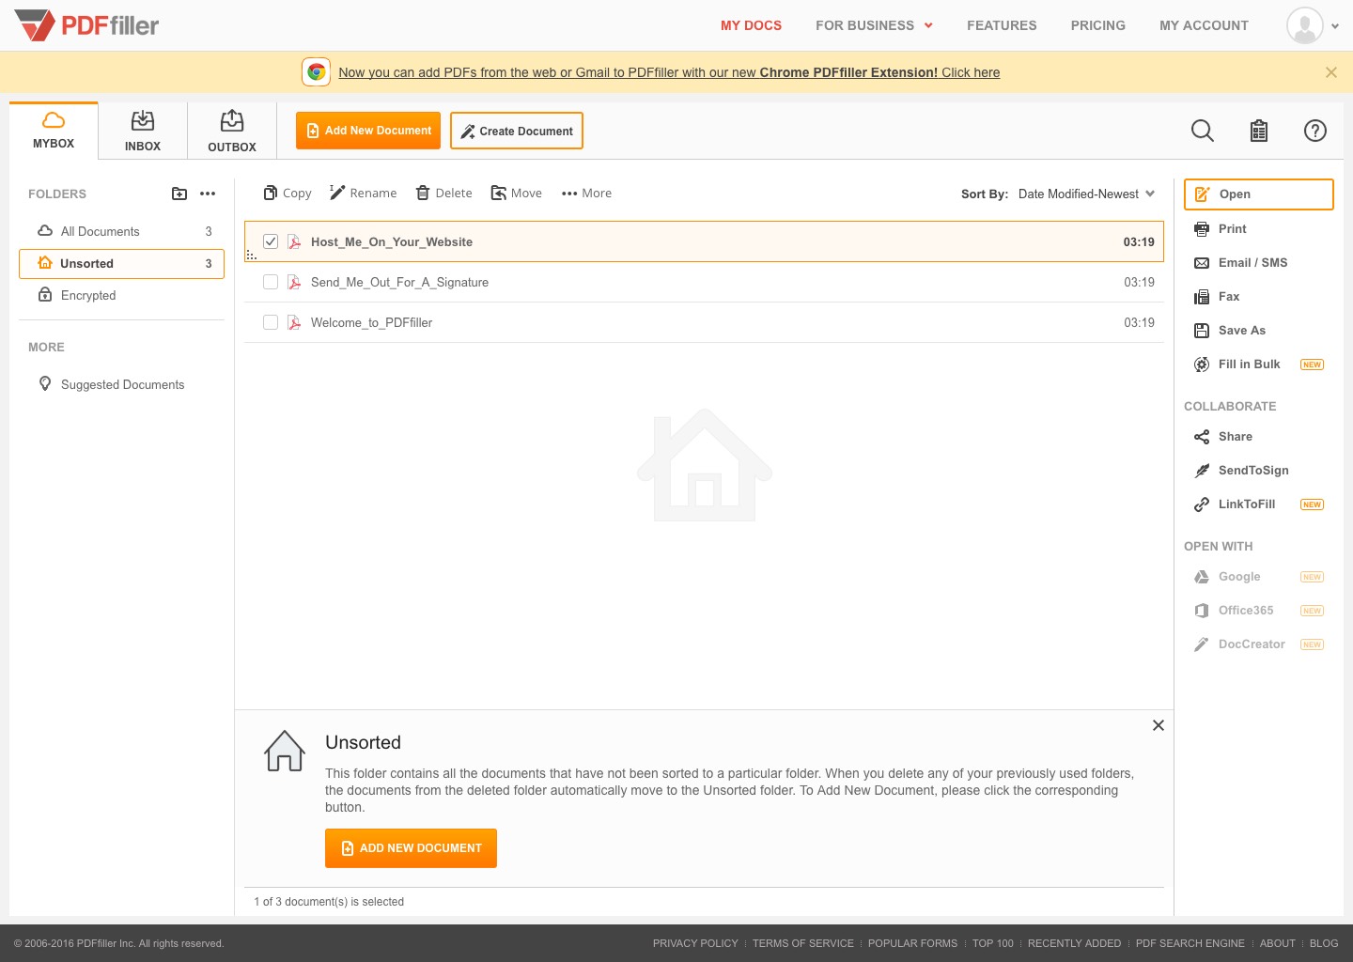
Task: Go to FEATURES page
Action: [x=1002, y=25]
